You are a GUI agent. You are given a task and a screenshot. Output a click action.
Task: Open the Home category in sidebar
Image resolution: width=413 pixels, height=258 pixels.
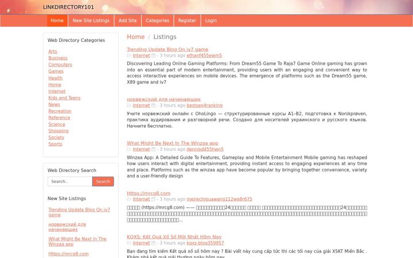pyautogui.click(x=55, y=84)
